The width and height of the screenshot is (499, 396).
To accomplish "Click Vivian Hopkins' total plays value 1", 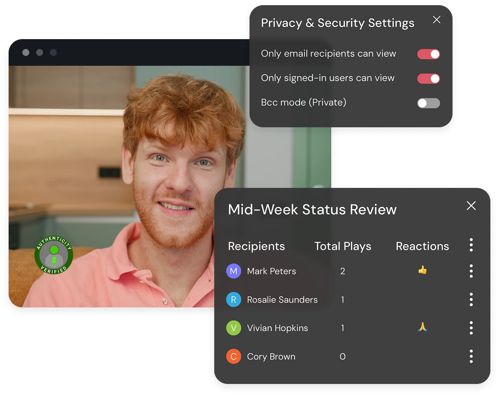I will [342, 328].
